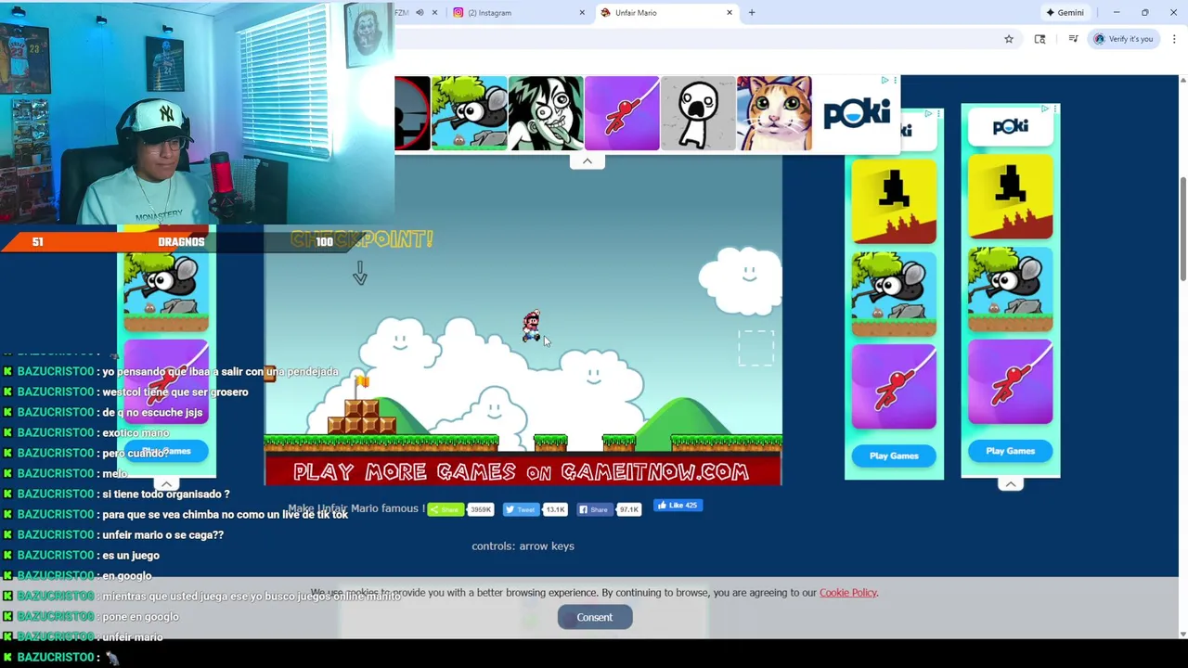The height and width of the screenshot is (668, 1188).
Task: Click the scrollbar down arrow
Action: point(1182,634)
